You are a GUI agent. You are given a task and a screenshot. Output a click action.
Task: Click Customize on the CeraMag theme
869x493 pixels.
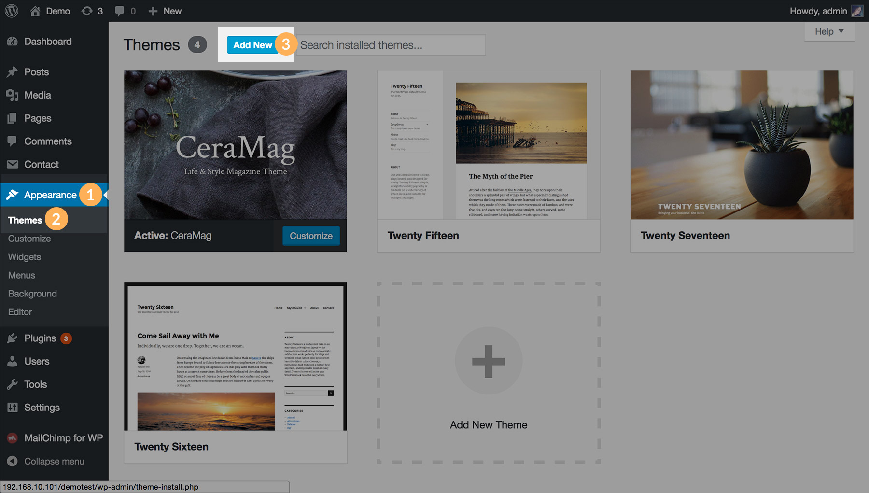coord(311,236)
